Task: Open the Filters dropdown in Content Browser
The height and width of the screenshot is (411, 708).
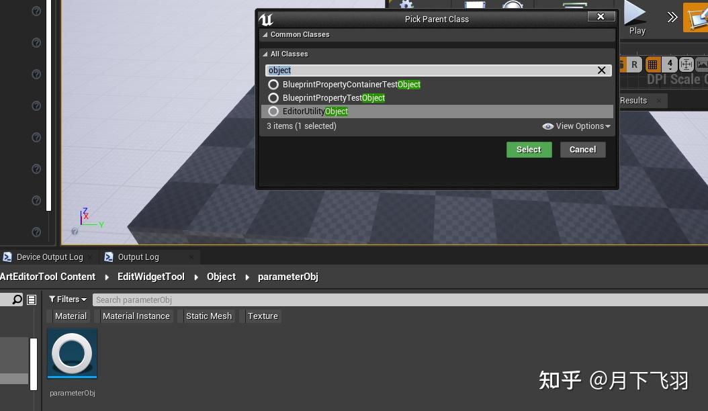Action: [67, 299]
